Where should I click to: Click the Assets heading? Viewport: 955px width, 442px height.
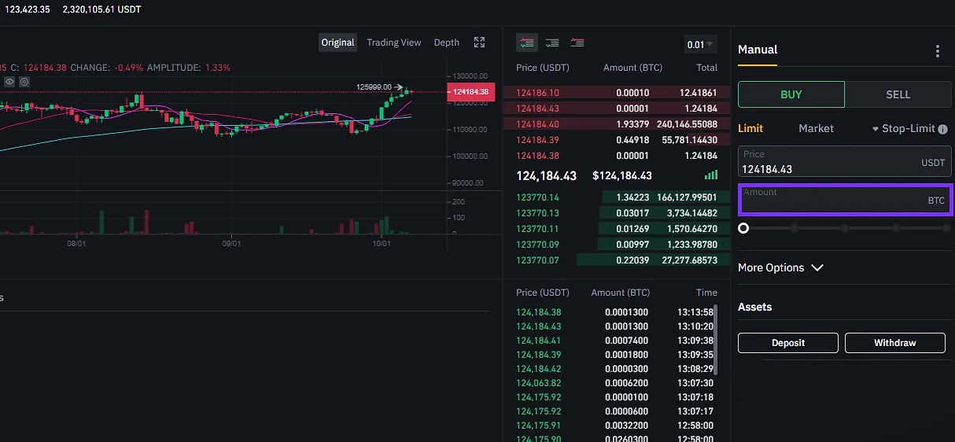pos(754,307)
